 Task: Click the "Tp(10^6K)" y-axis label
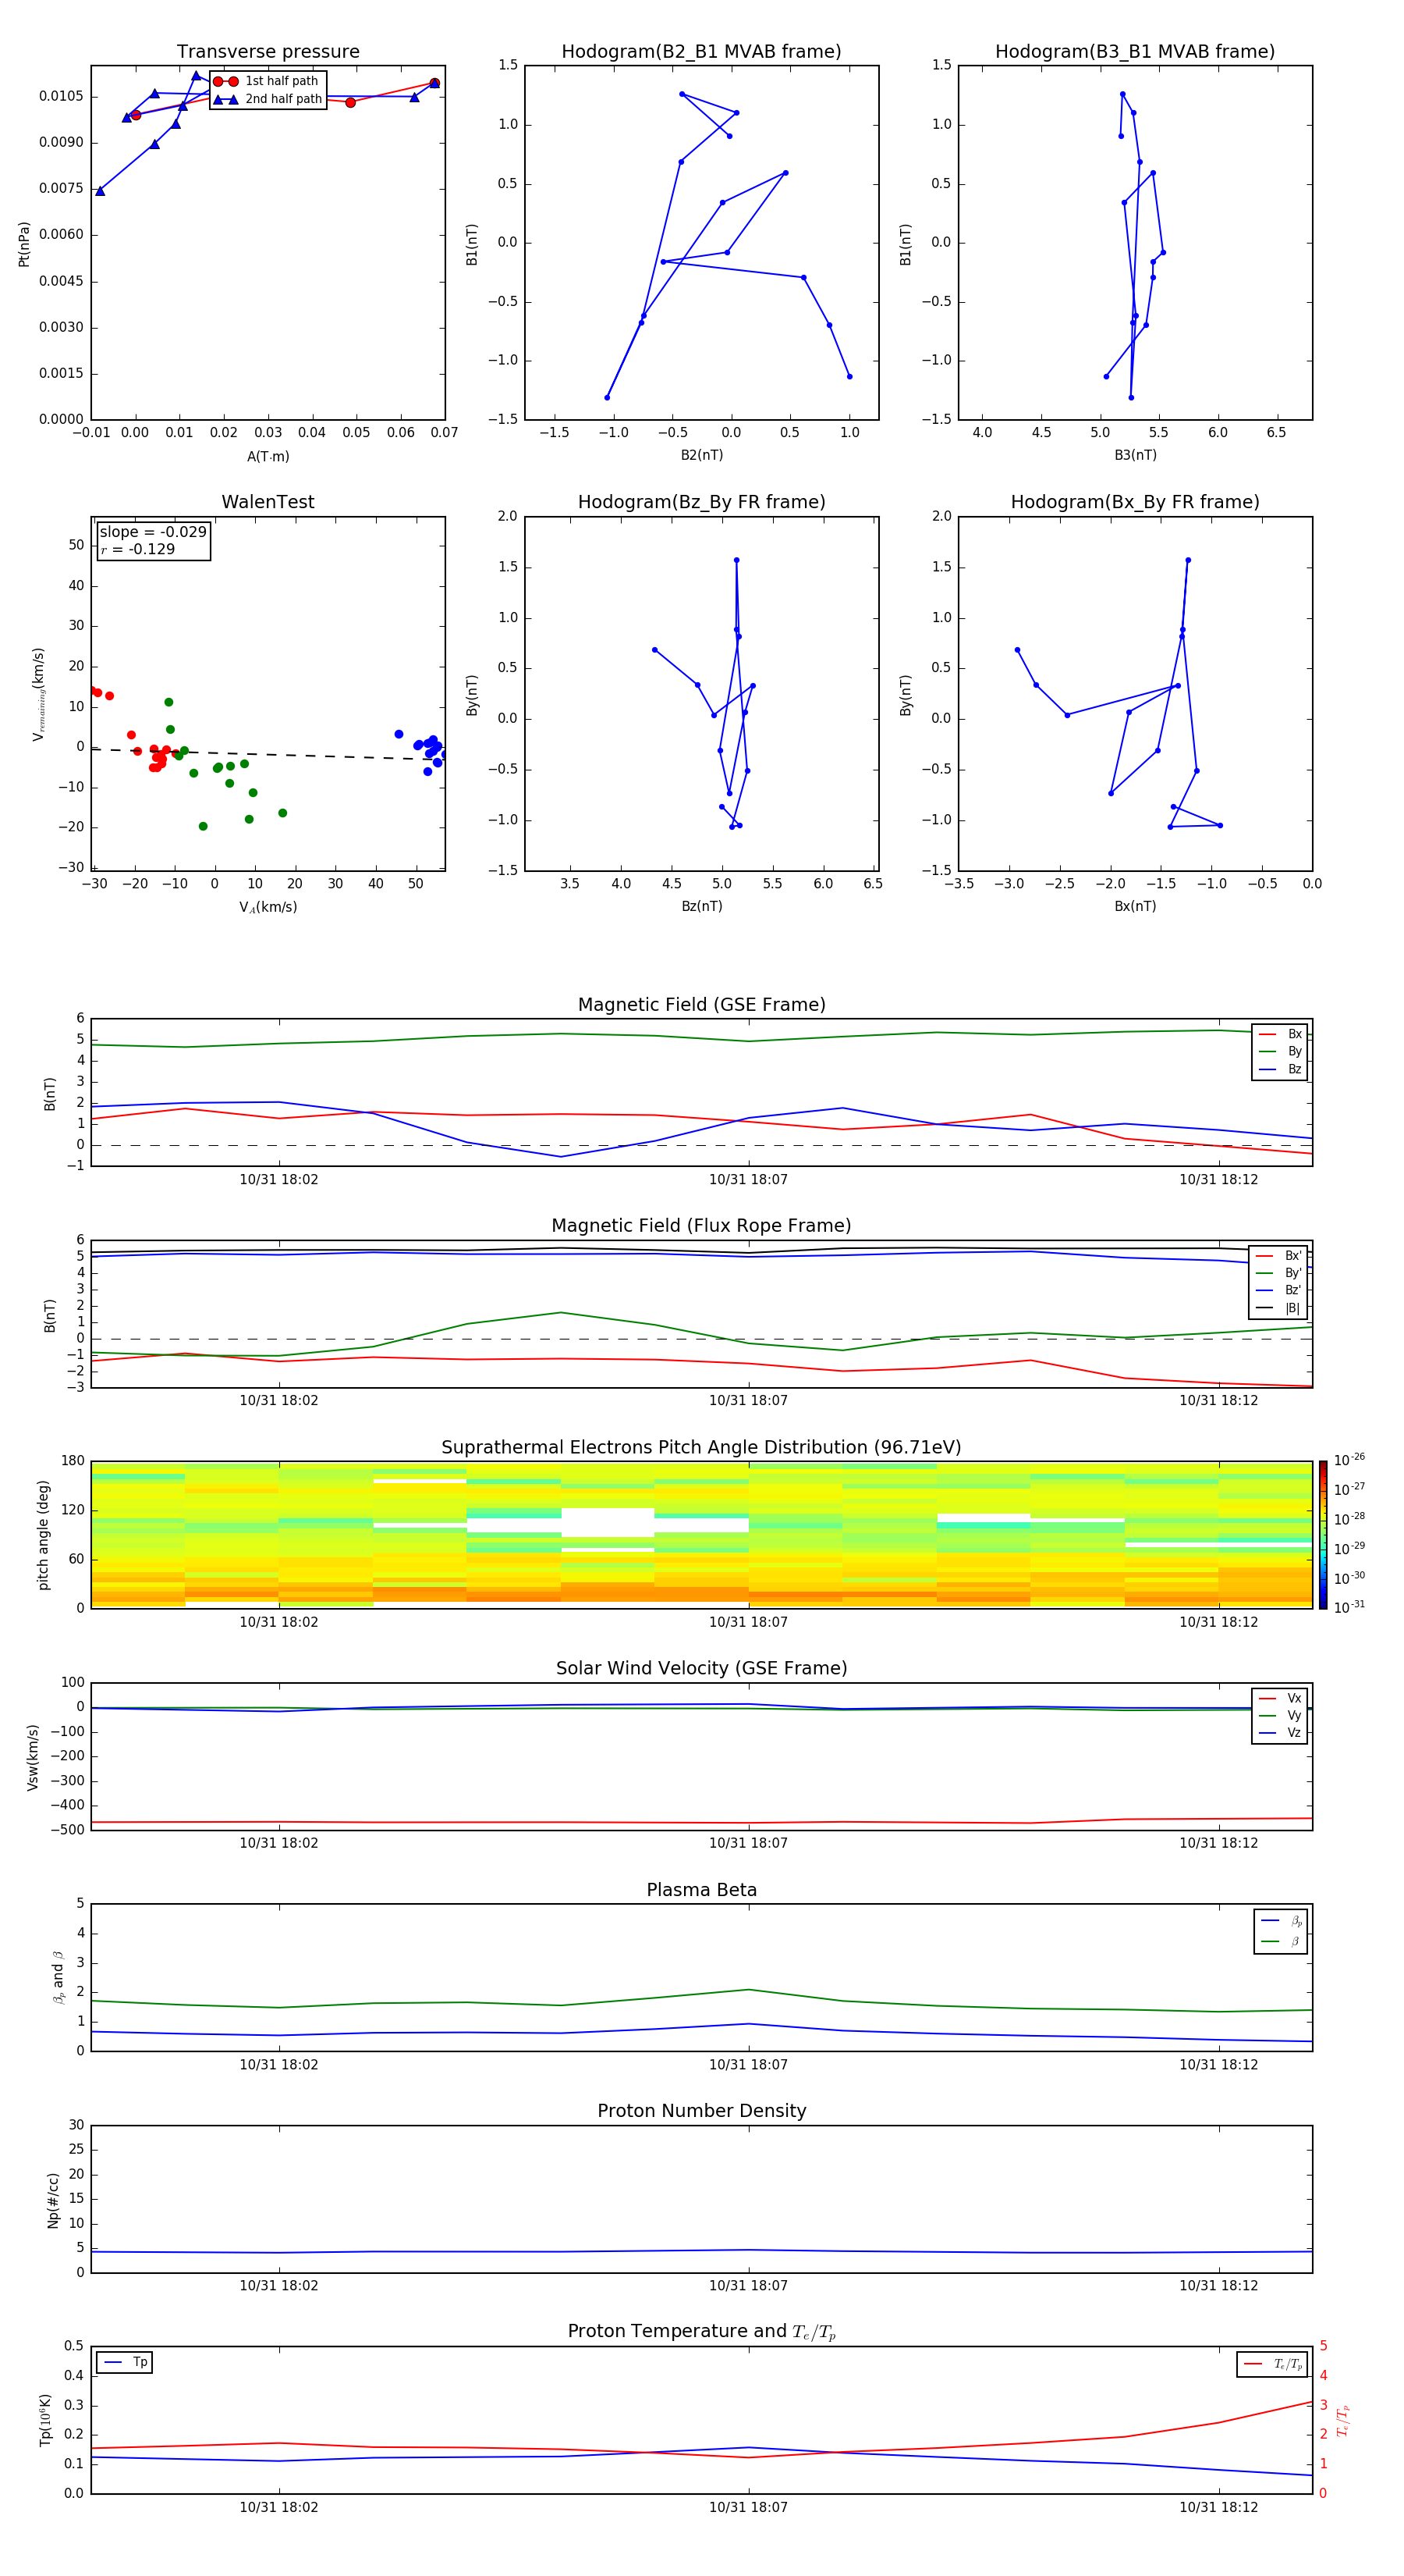point(45,2420)
